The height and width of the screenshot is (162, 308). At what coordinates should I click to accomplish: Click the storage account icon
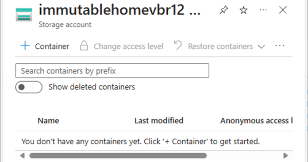pos(24,15)
